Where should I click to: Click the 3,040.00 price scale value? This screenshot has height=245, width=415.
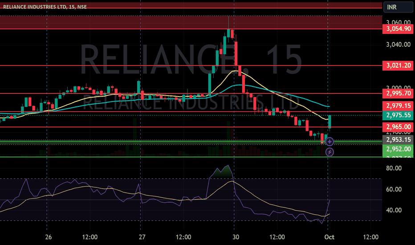(399, 45)
